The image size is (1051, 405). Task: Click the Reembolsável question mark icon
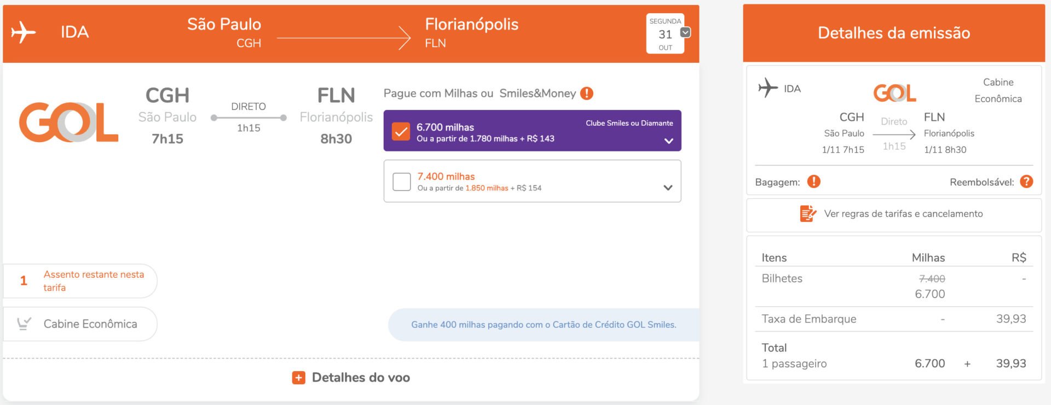[x=1027, y=181]
